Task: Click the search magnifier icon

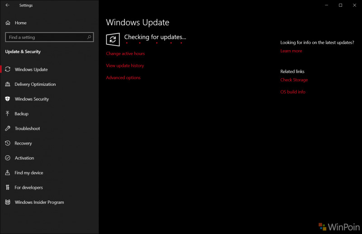Action: click(89, 37)
